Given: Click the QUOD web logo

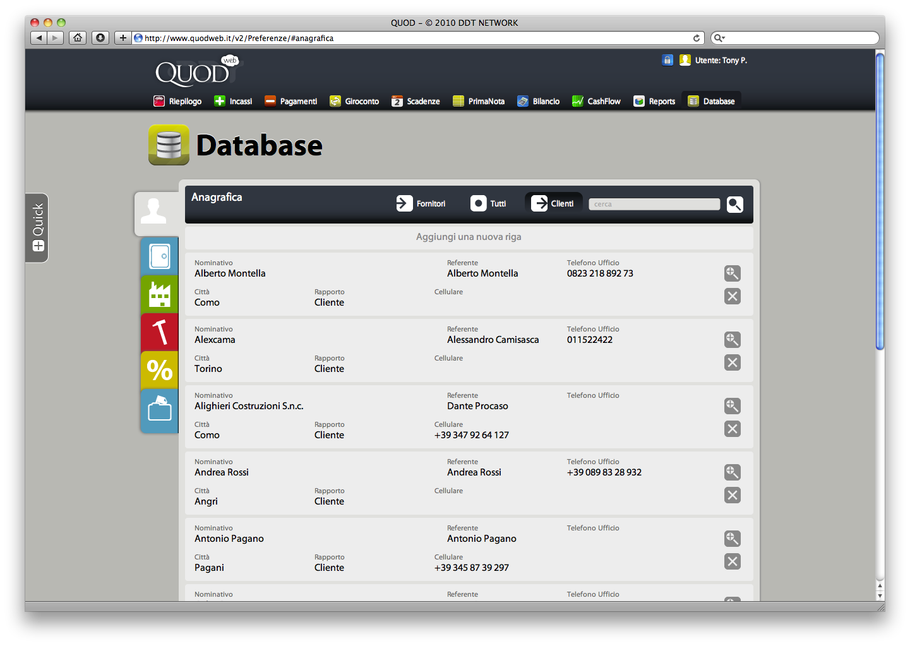Looking at the screenshot, I should click(198, 71).
